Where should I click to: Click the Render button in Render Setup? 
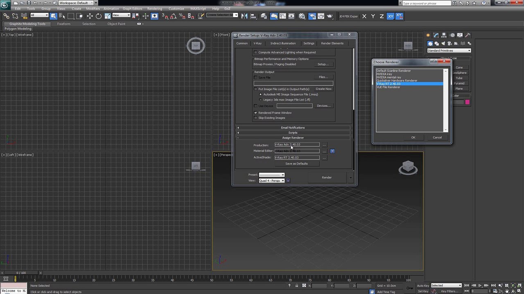327,178
